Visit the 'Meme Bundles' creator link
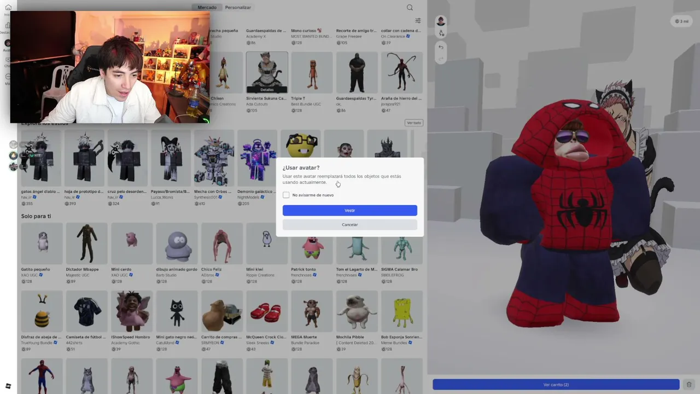 pos(393,343)
